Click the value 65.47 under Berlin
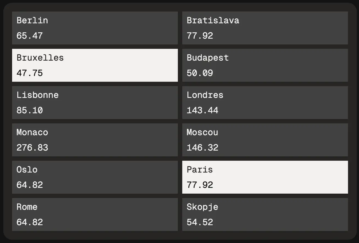This screenshot has height=243, width=359. (29, 36)
